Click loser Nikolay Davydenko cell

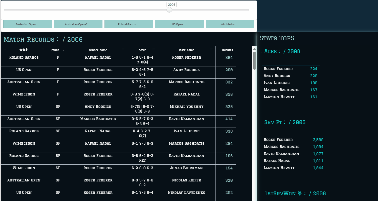pos(187,195)
